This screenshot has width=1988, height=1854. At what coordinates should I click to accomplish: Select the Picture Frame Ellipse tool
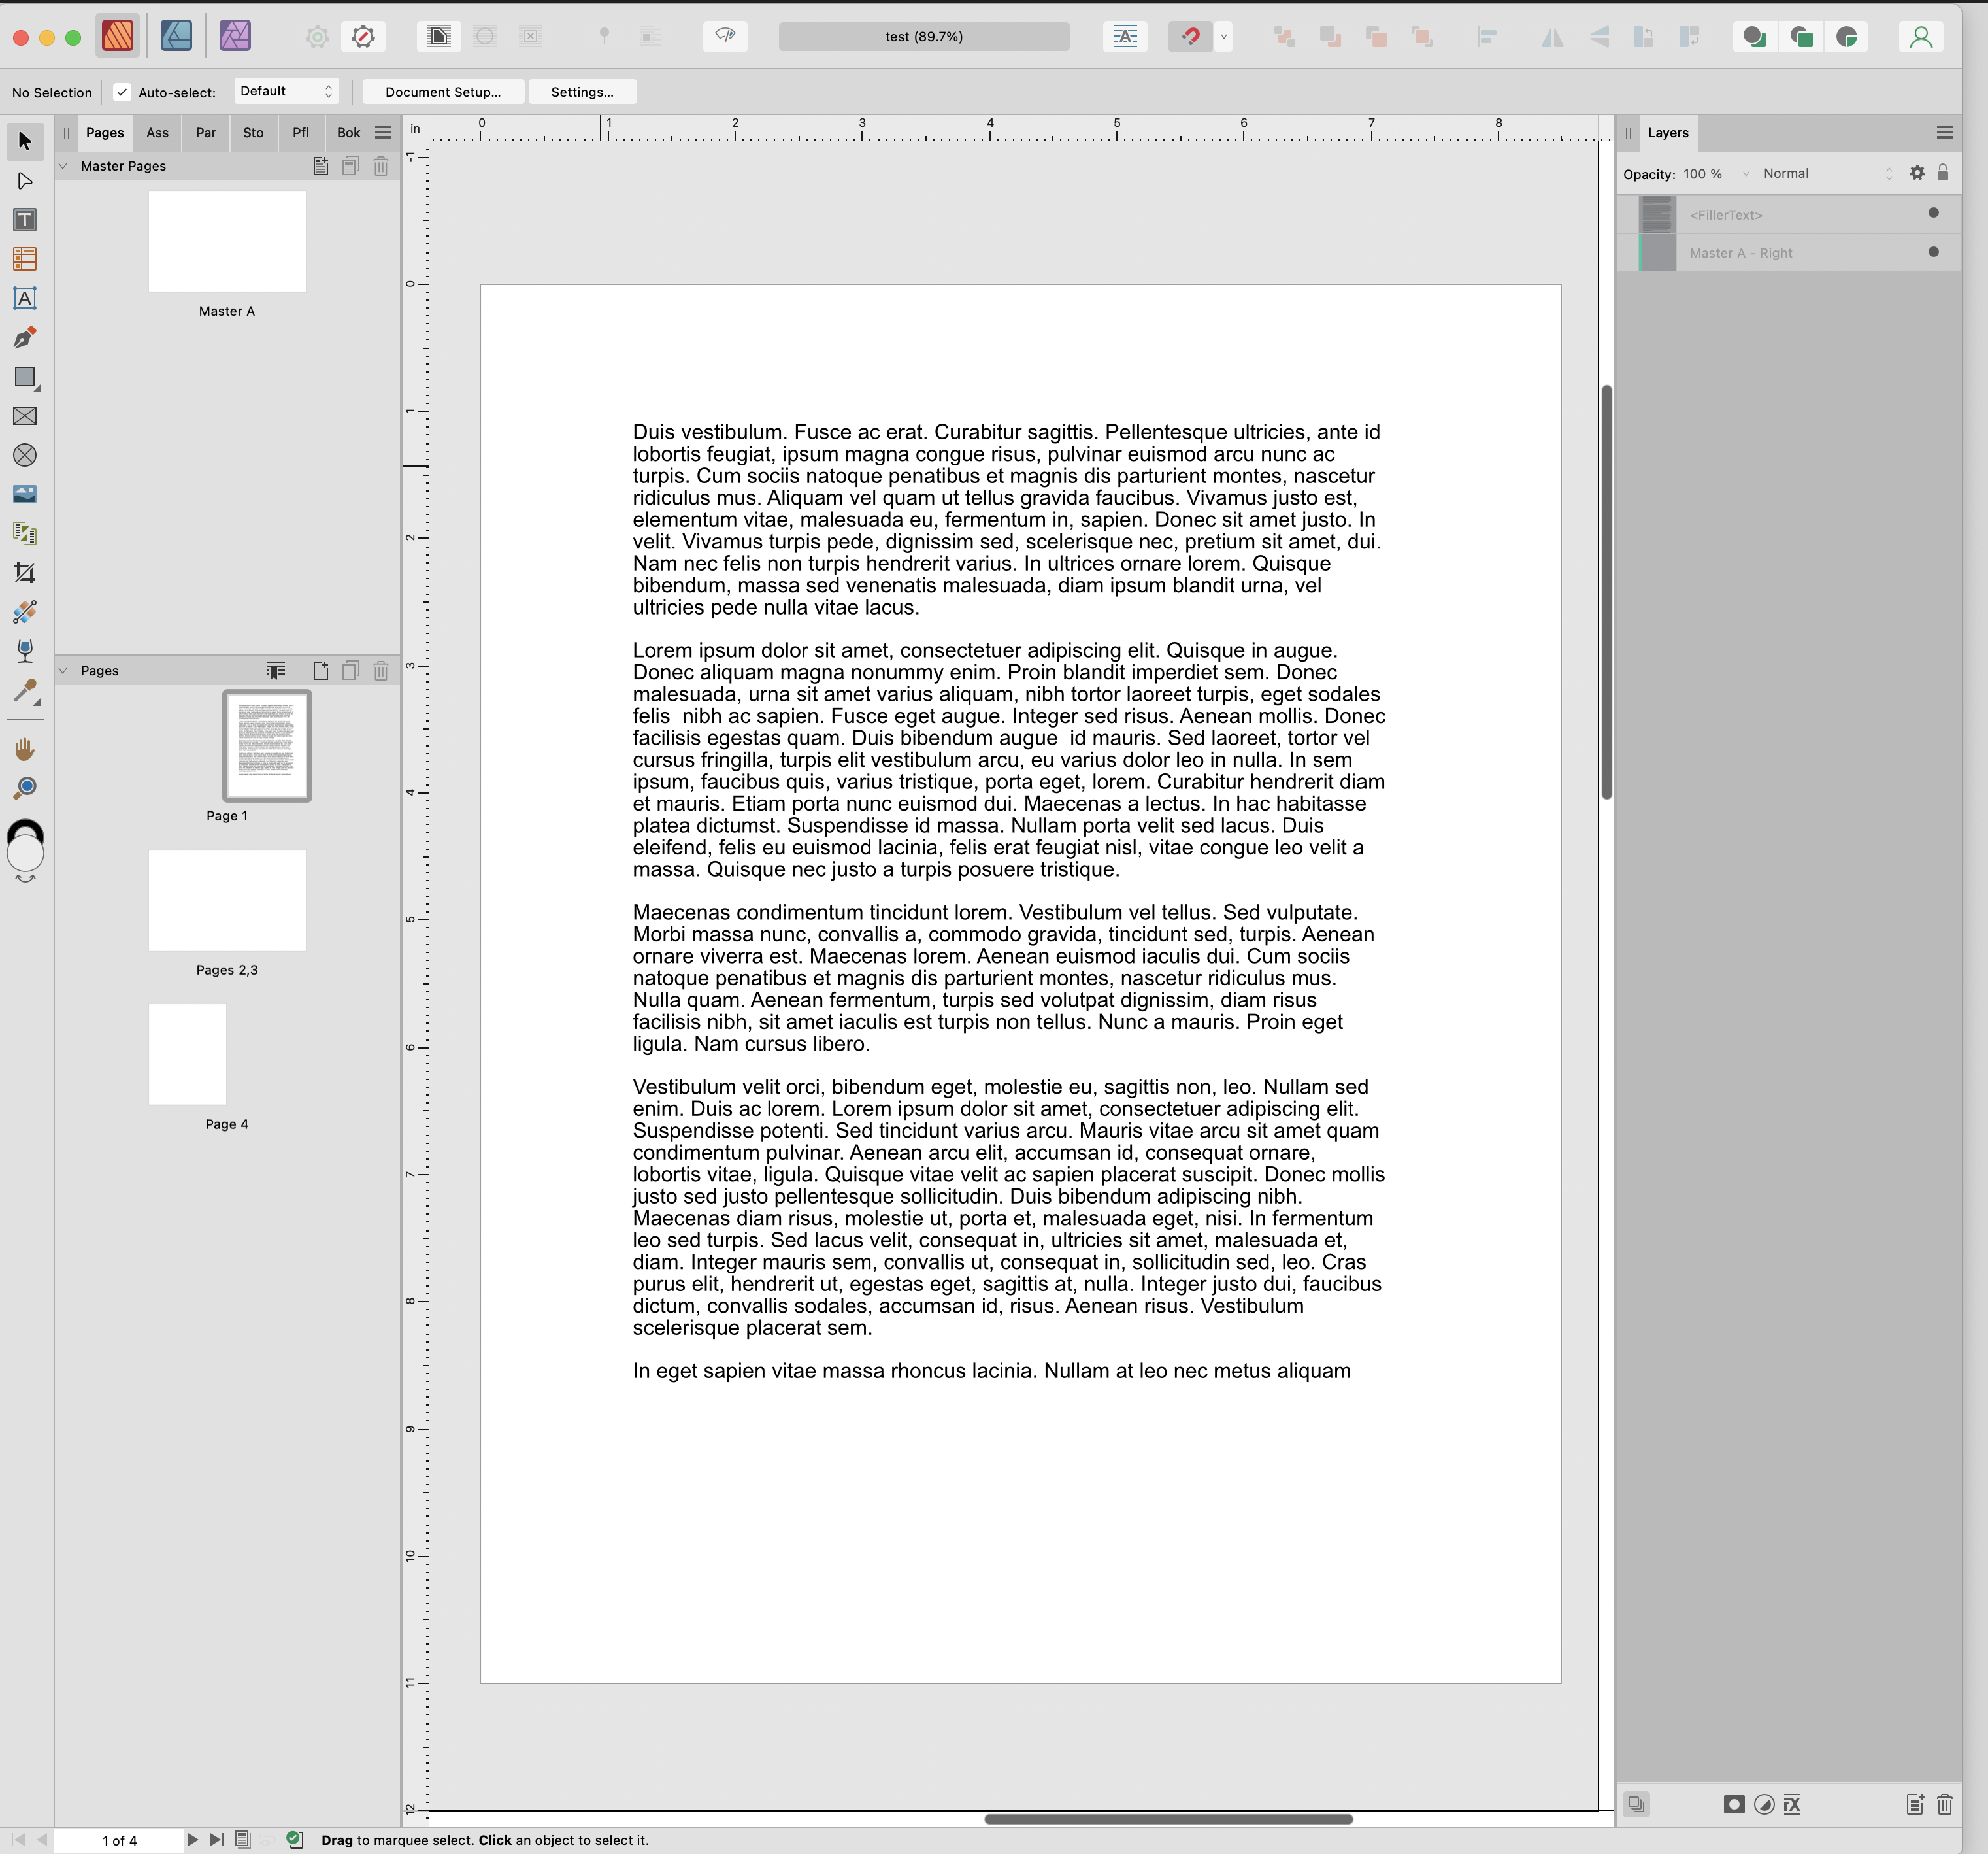coord(25,455)
